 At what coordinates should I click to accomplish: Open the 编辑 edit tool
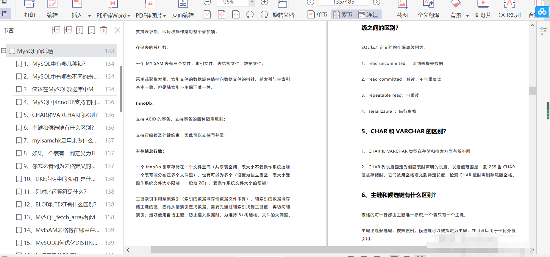coord(52,9)
